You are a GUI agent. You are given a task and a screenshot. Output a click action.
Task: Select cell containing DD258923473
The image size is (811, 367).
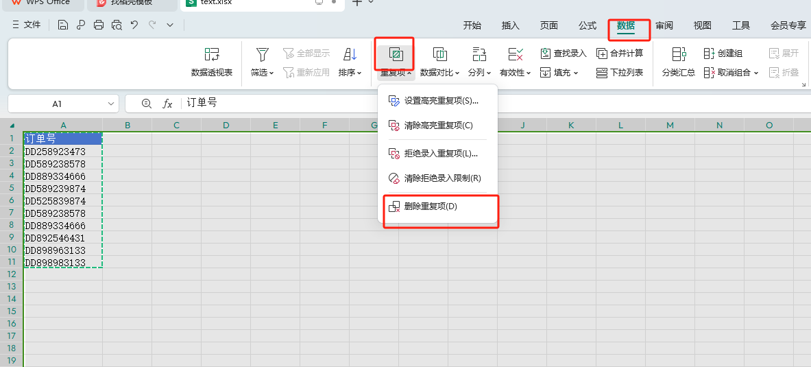(63, 152)
